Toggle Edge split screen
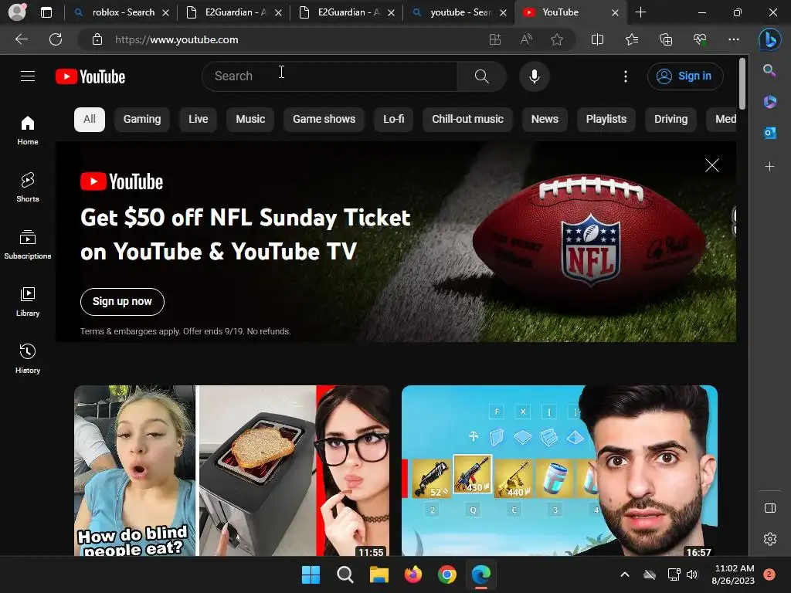The image size is (791, 593). [597, 39]
